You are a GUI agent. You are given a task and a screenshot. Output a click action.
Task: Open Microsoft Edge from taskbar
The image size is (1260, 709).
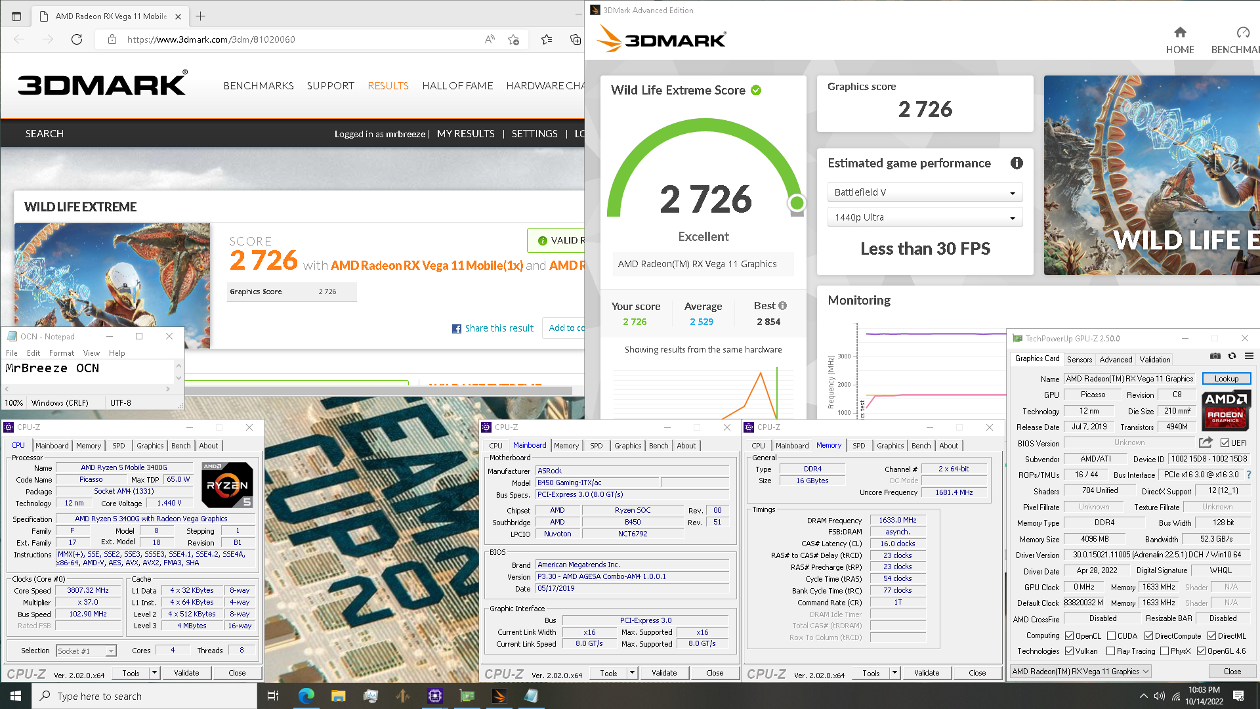click(306, 696)
